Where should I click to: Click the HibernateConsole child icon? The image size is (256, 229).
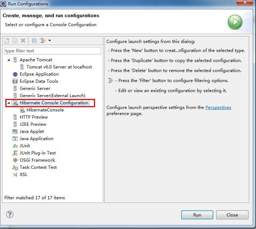(22, 110)
